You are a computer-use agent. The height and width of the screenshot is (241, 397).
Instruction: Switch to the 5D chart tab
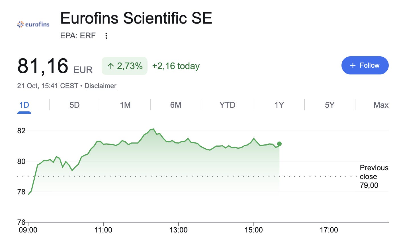click(x=75, y=105)
